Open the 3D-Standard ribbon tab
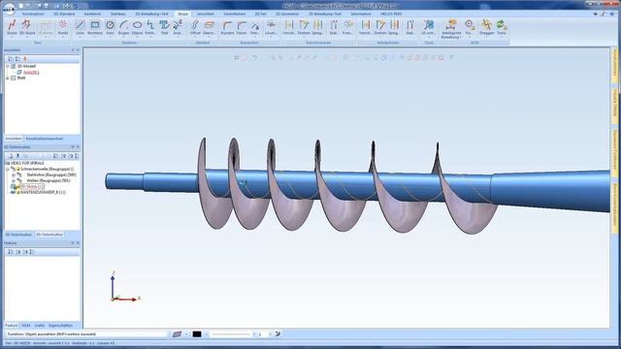621x349 pixels. (x=64, y=14)
